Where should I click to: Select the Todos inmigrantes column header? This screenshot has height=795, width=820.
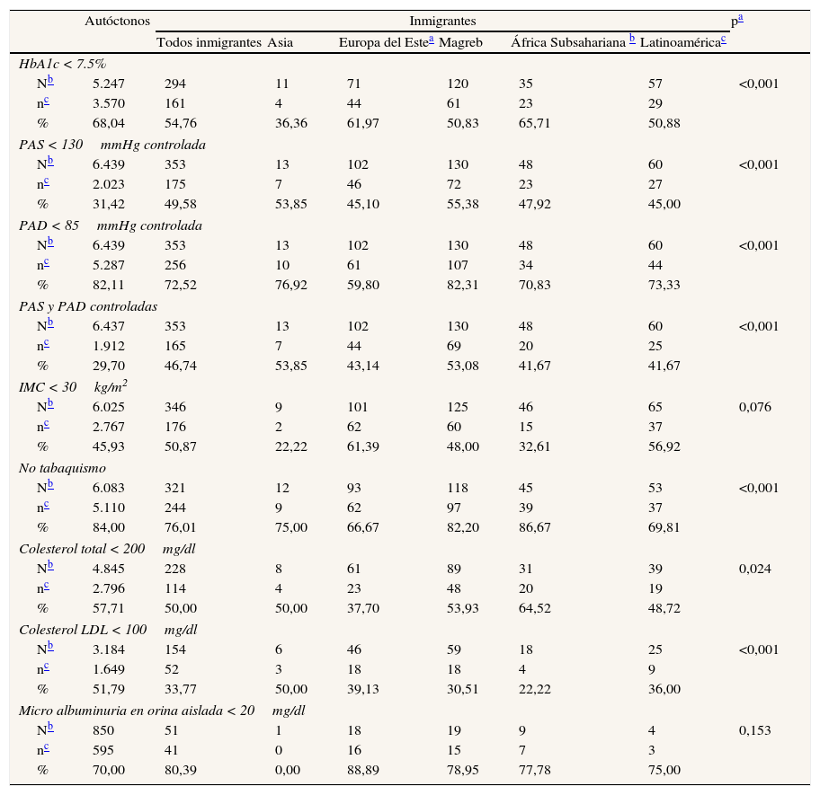pyautogui.click(x=209, y=42)
